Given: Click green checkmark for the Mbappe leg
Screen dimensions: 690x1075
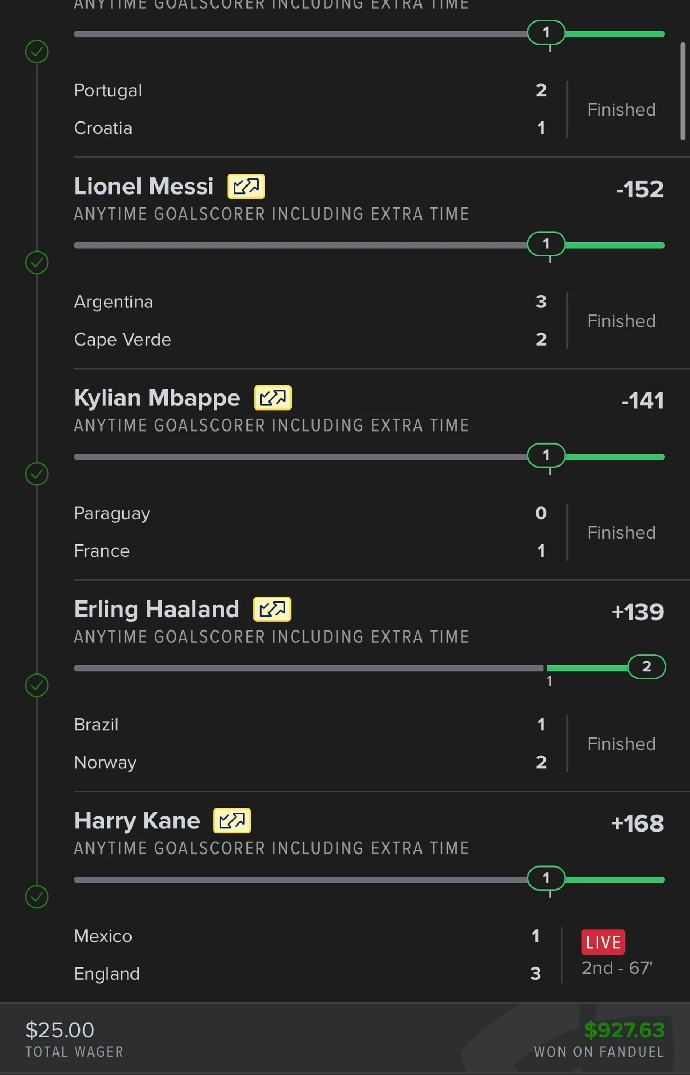Looking at the screenshot, I should pos(37,474).
